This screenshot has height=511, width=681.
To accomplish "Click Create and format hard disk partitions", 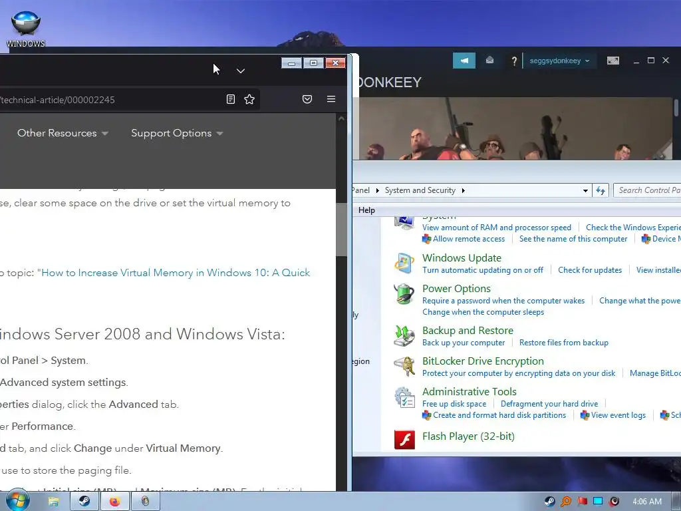I will point(499,415).
